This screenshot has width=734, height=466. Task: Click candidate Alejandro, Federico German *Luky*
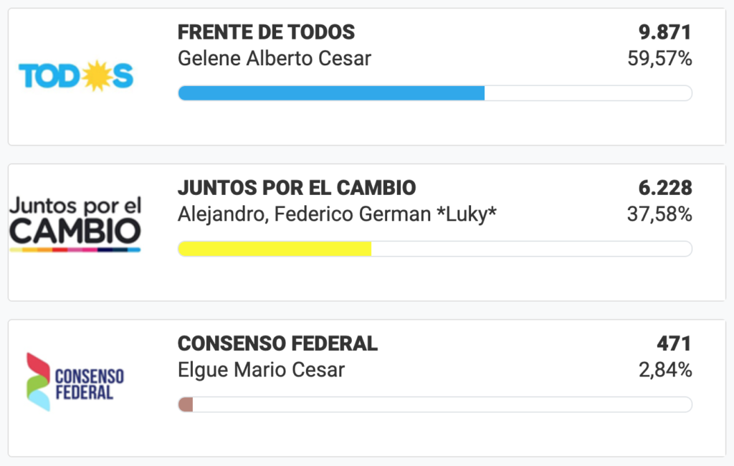pos(337,214)
